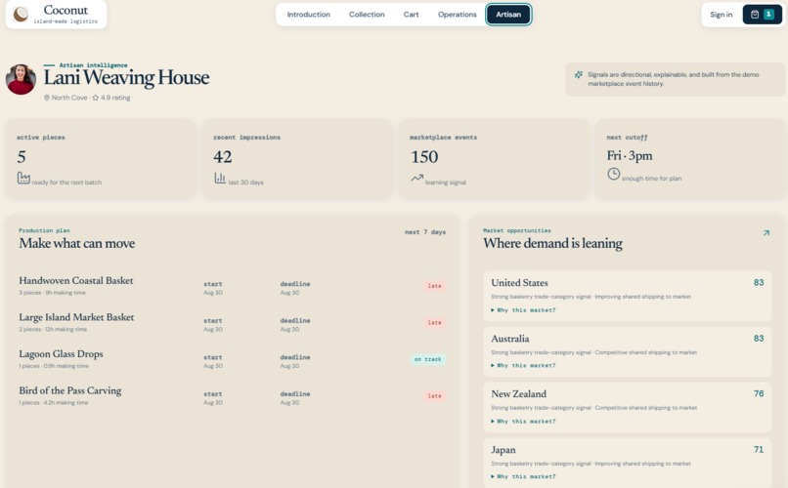The width and height of the screenshot is (788, 488).
Task: Open the cart bag icon button
Action: 755,15
